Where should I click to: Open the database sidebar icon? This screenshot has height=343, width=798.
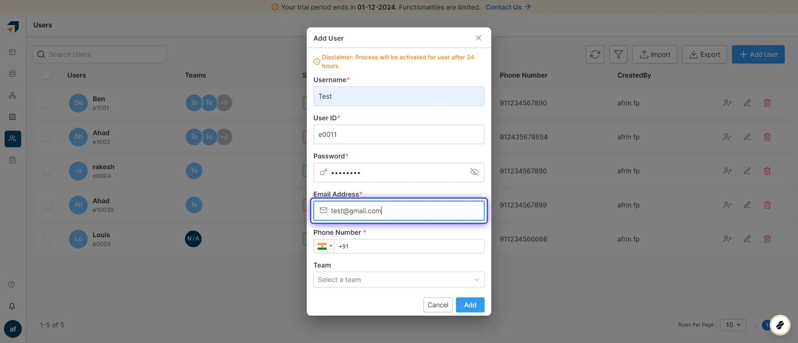pyautogui.click(x=12, y=74)
